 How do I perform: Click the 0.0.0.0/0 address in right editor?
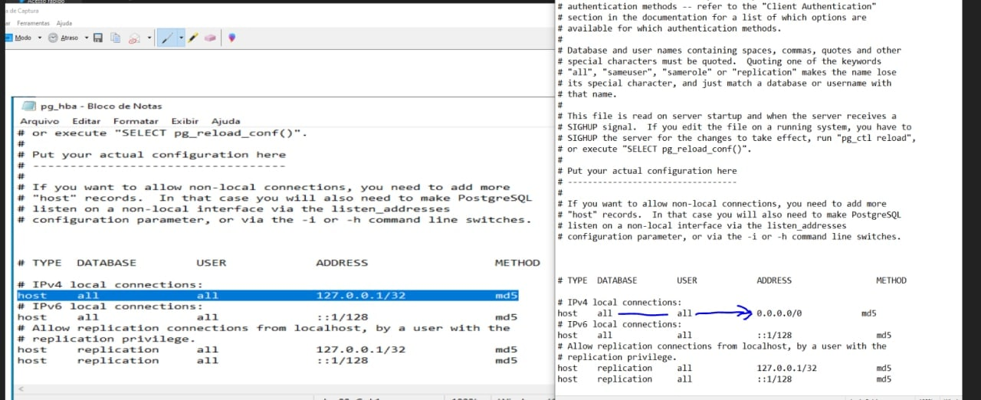[x=779, y=313]
